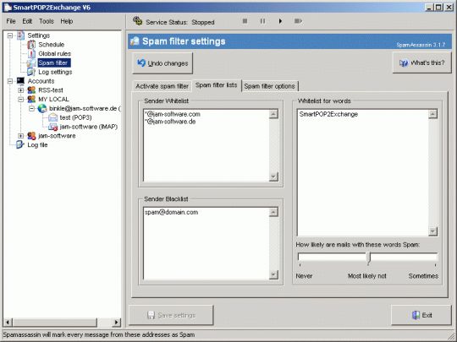Select the highlighted Spam filter tree label

(x=54, y=62)
